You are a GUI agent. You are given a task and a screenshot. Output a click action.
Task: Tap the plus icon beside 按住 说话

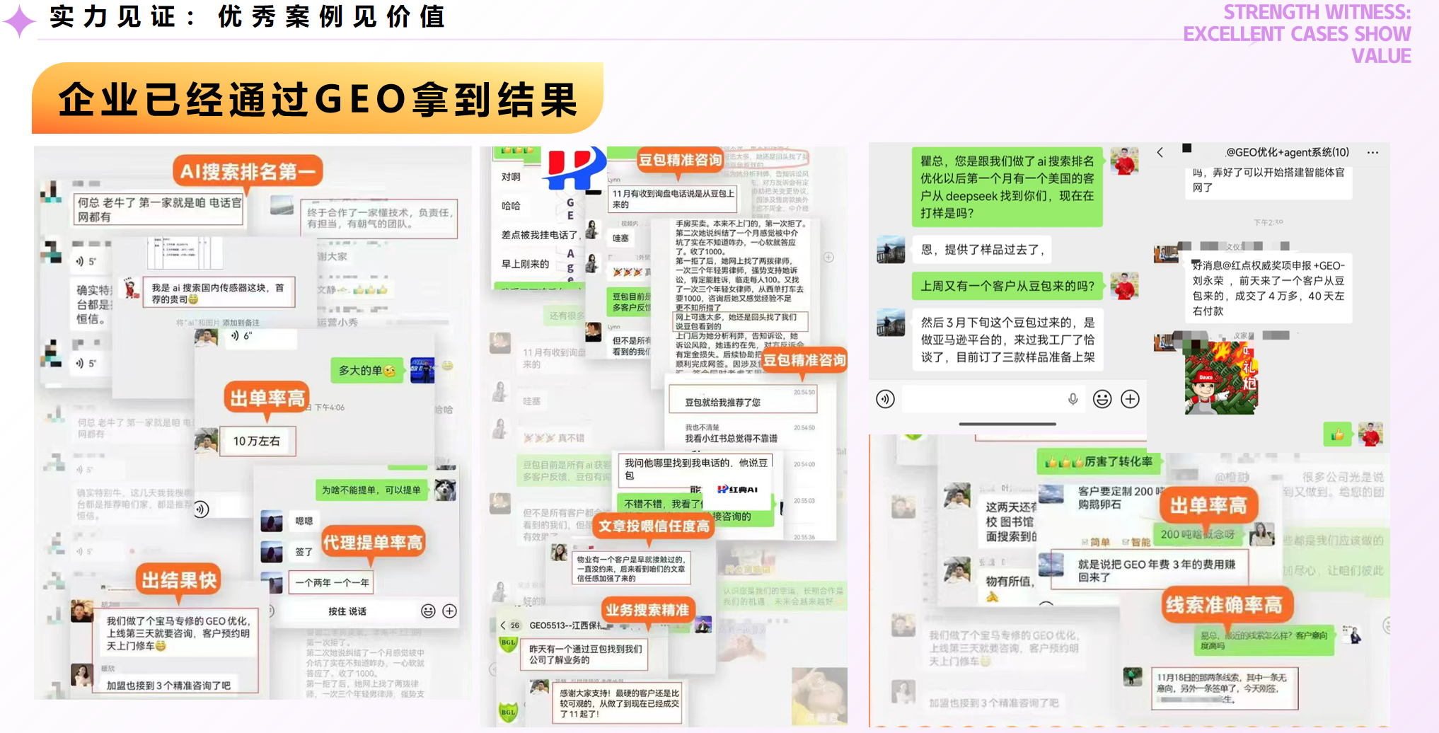tap(449, 611)
